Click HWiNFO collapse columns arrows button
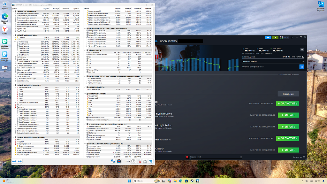Image resolution: width=327 pixels, height=184 pixels. coord(20,161)
